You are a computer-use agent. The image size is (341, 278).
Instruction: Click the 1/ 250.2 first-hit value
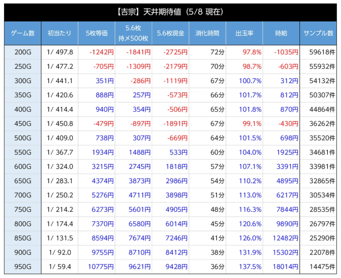click(60, 195)
